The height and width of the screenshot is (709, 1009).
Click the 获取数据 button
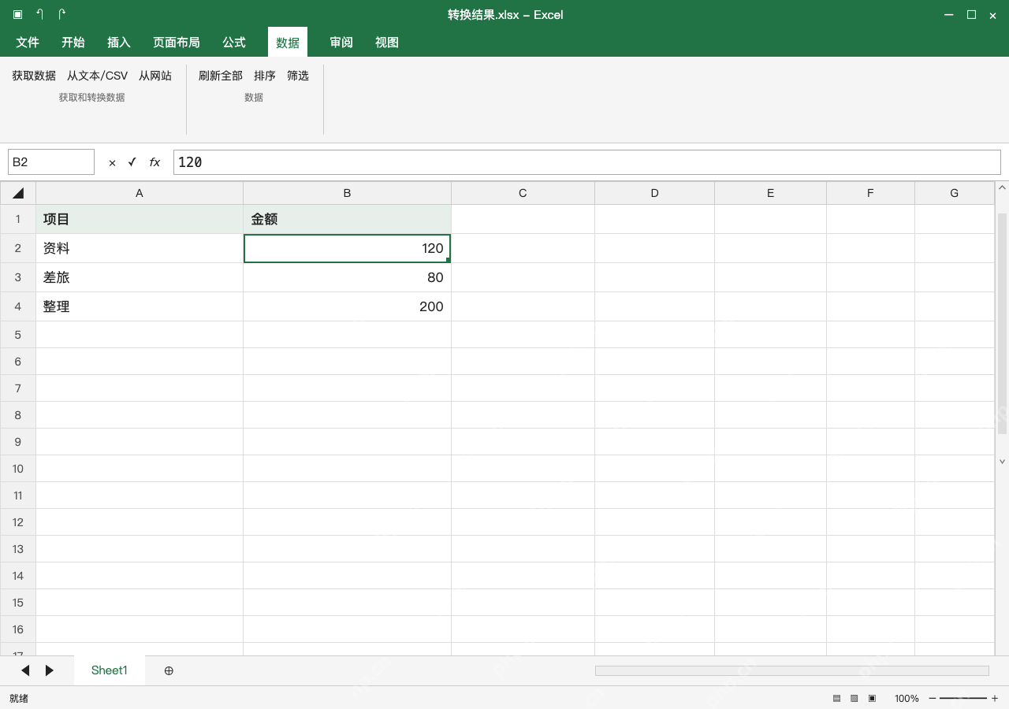34,76
